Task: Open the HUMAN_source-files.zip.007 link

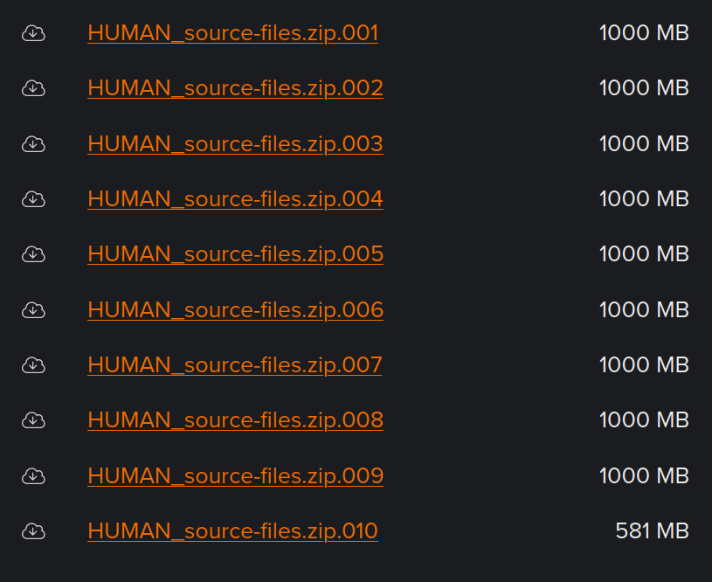Action: [x=235, y=364]
